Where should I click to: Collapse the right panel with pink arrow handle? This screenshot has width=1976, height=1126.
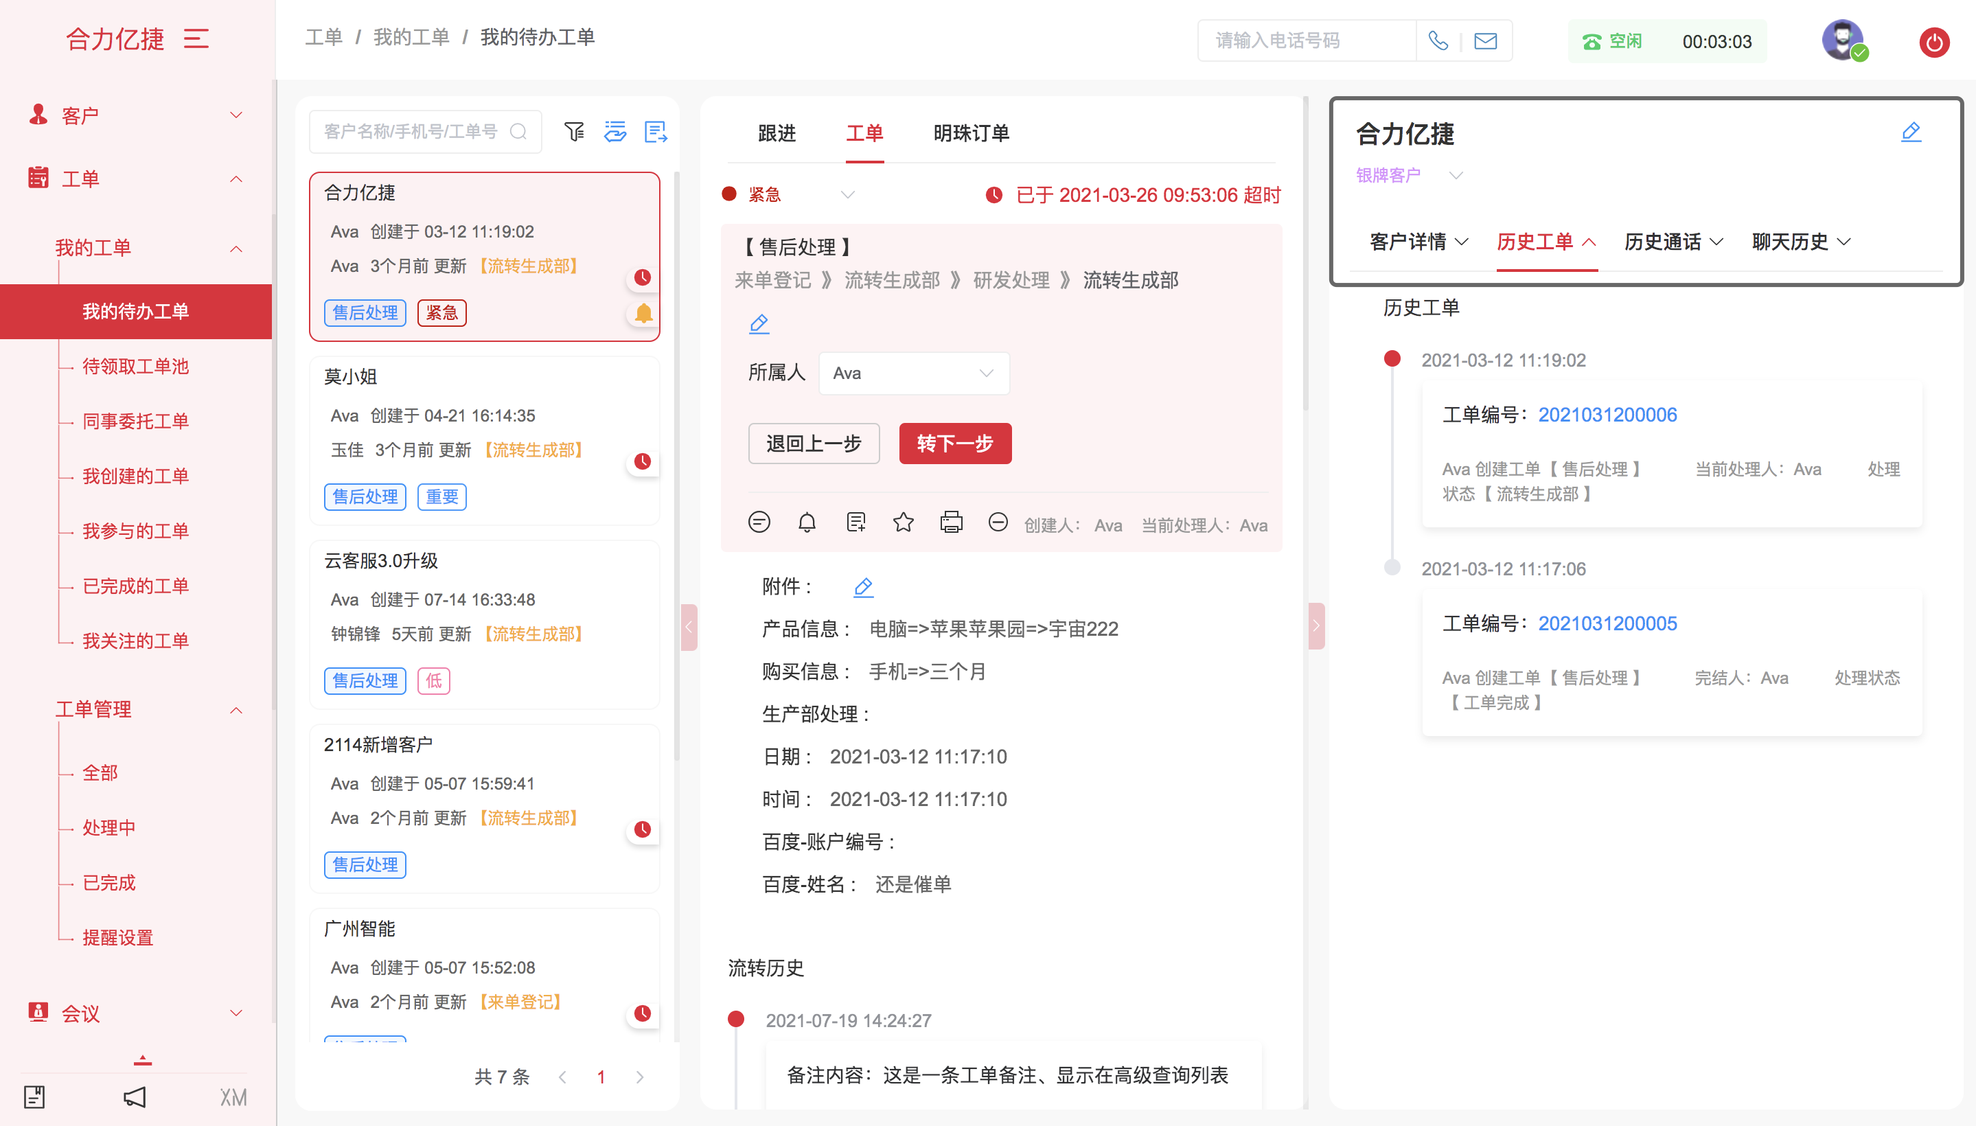click(1316, 625)
